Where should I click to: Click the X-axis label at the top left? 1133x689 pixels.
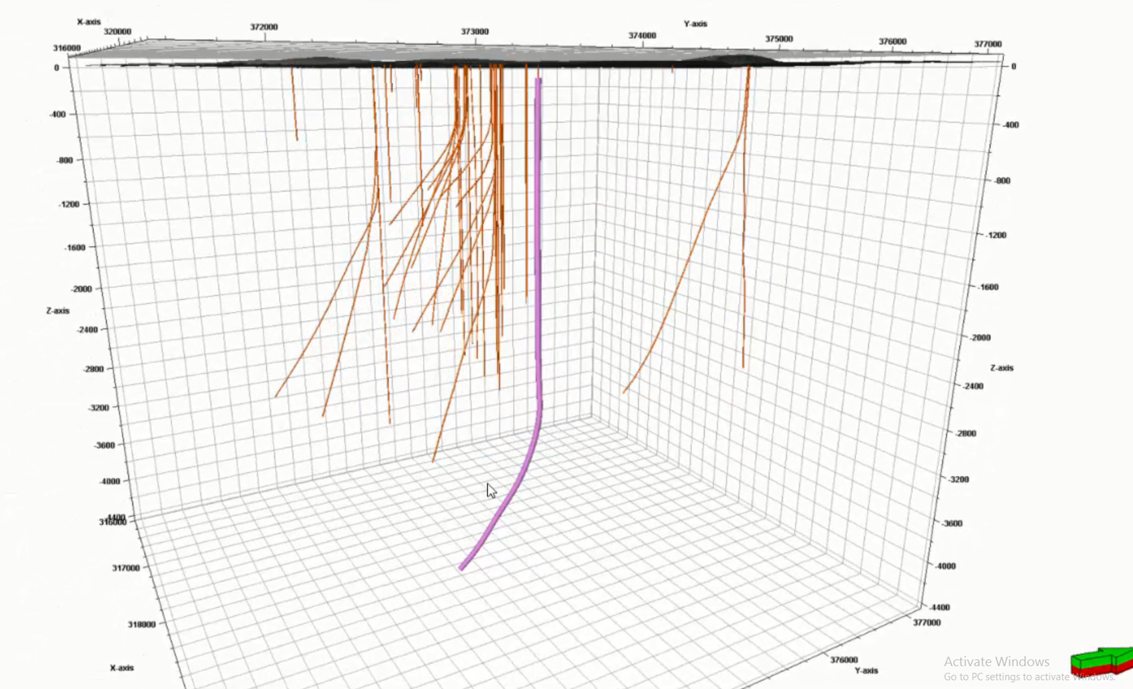[x=89, y=22]
